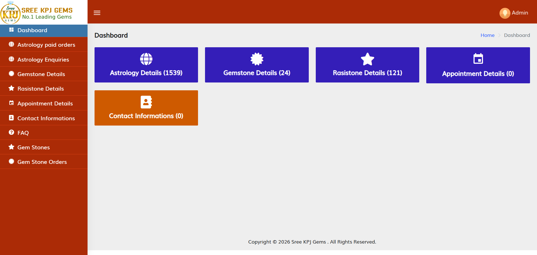Open the FAQ sidebar item
Screen dimensions: 537x255
tap(44, 133)
